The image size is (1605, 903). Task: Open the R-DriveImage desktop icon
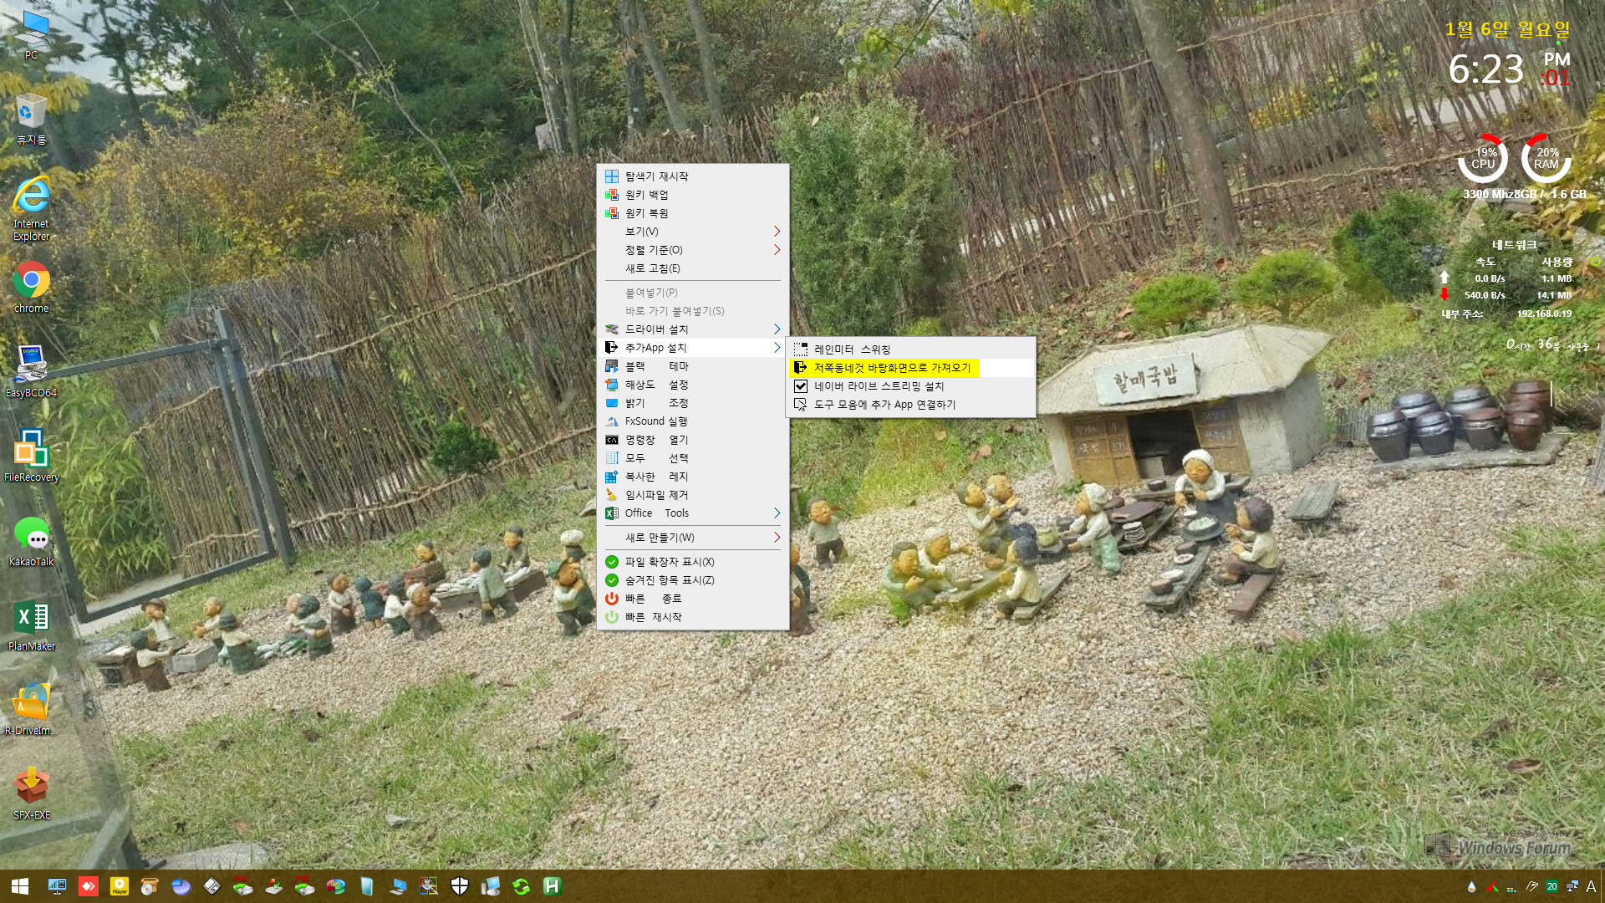point(31,710)
